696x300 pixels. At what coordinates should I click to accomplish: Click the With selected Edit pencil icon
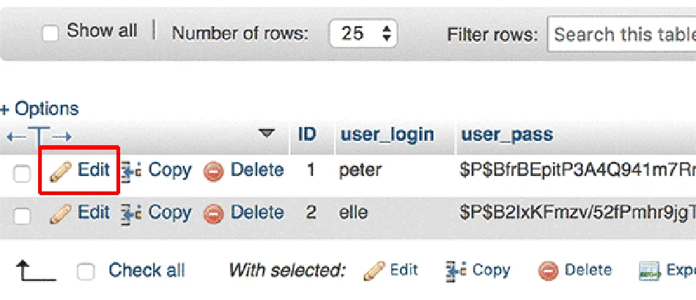coord(374,271)
